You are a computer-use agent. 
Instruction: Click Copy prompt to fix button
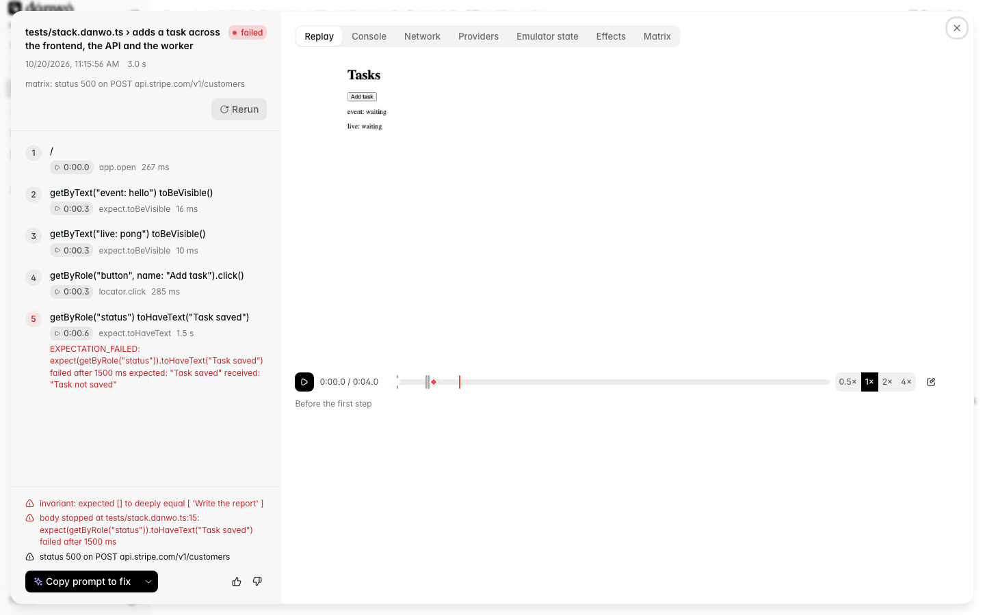(83, 582)
